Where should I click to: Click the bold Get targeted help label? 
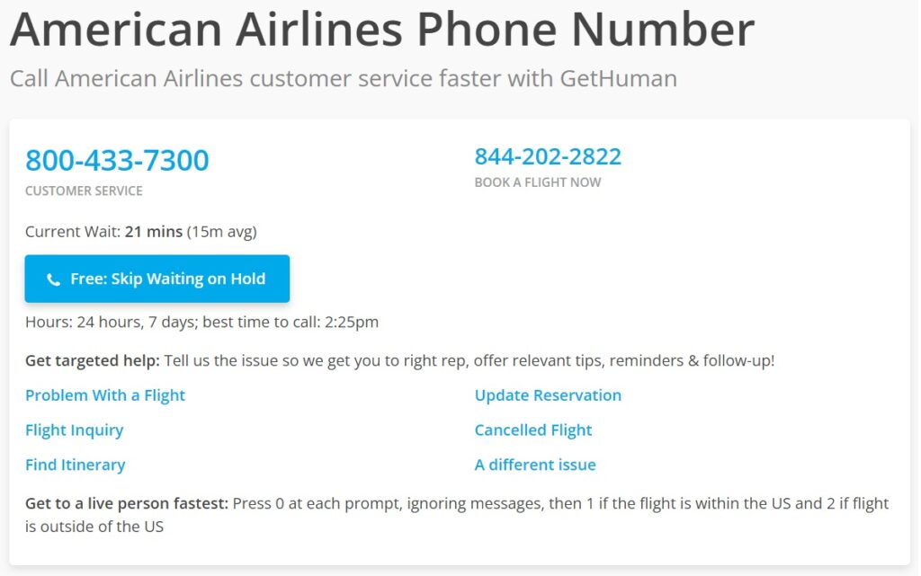93,360
